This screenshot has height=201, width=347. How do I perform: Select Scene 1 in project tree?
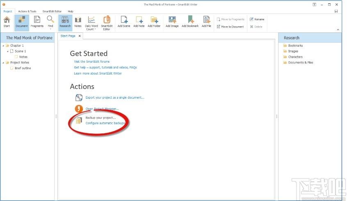pos(21,51)
